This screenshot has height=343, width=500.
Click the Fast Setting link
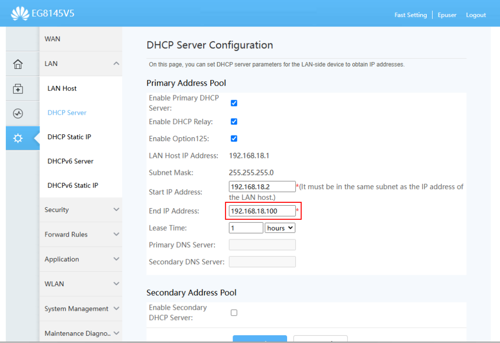410,15
